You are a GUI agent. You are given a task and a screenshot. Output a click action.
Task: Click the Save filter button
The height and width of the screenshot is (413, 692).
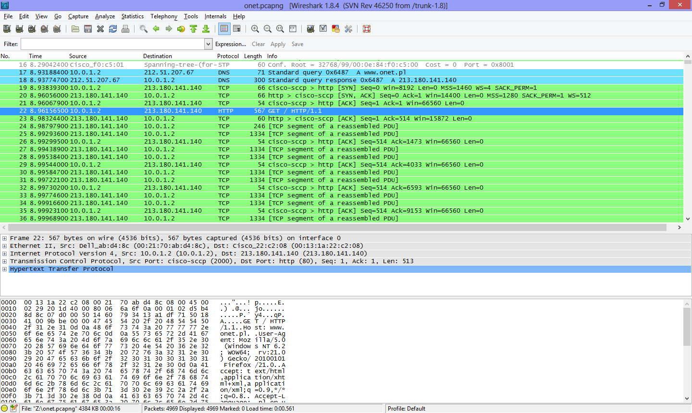click(297, 44)
